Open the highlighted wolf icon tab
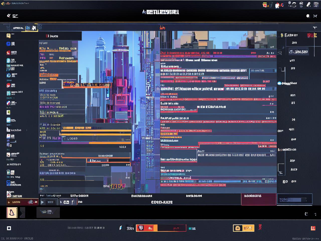321x241 pixels. pos(34,28)
